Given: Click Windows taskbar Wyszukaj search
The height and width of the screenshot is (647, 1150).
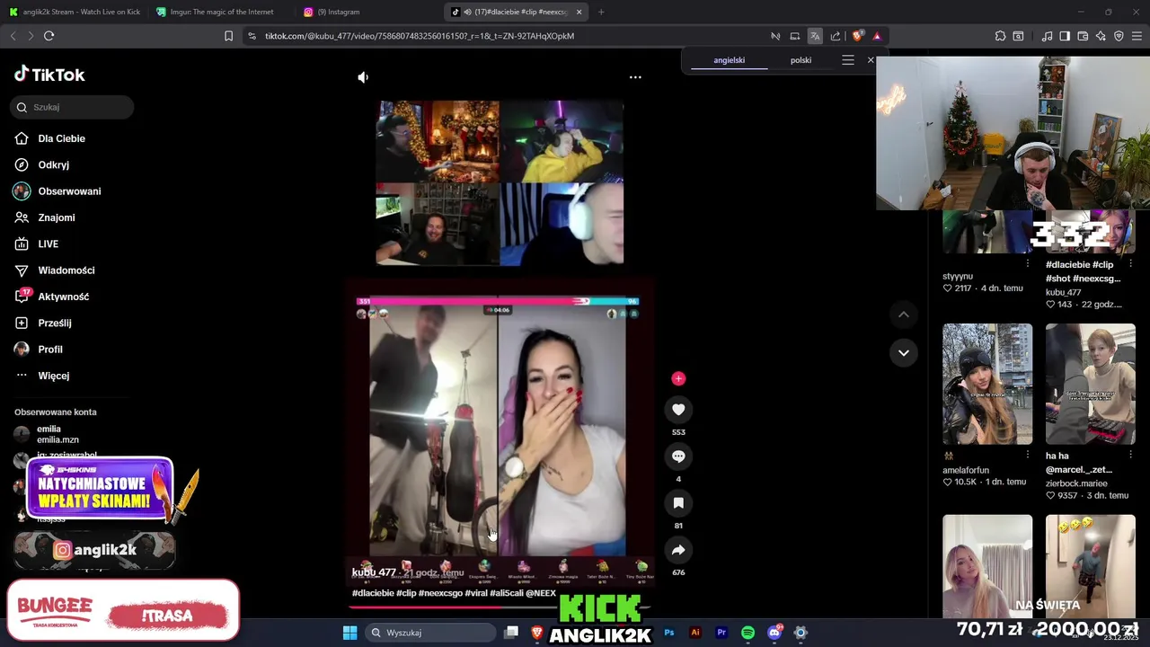Looking at the screenshot, I should pyautogui.click(x=431, y=633).
